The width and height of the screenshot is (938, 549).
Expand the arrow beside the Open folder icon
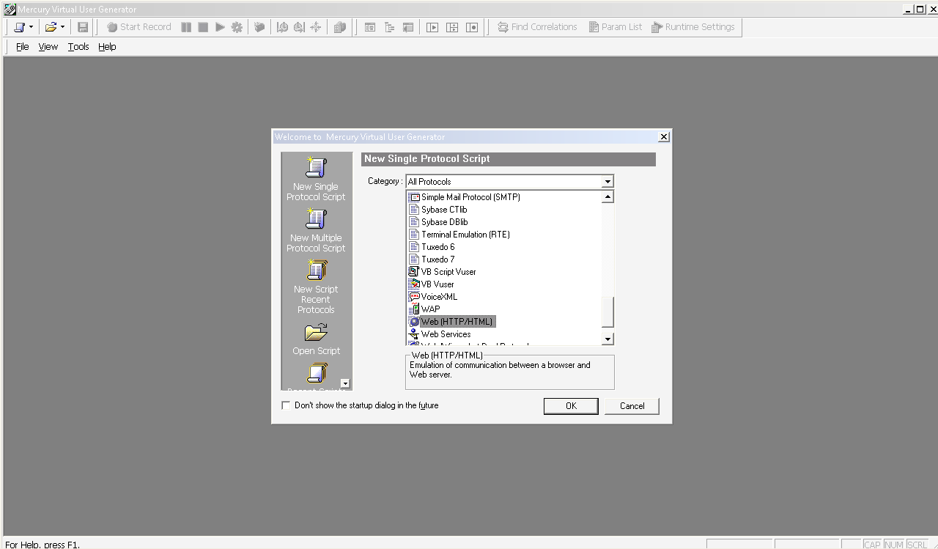pyautogui.click(x=62, y=27)
